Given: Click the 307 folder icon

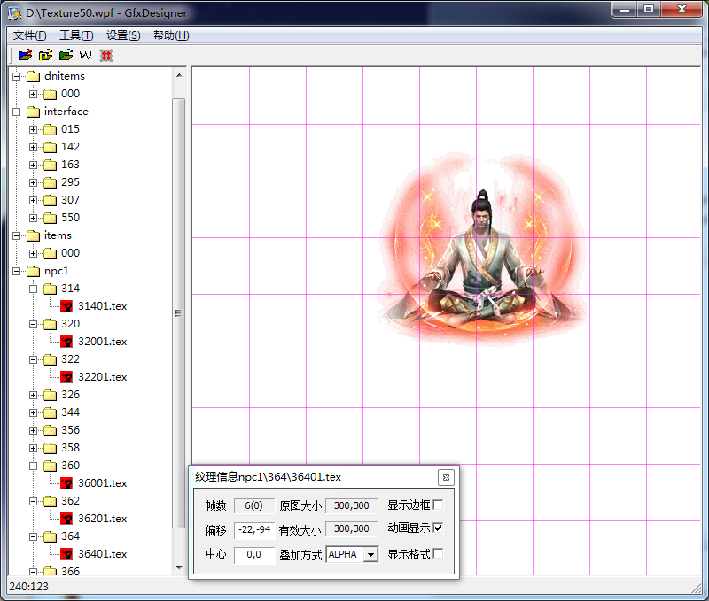Looking at the screenshot, I should click(50, 200).
